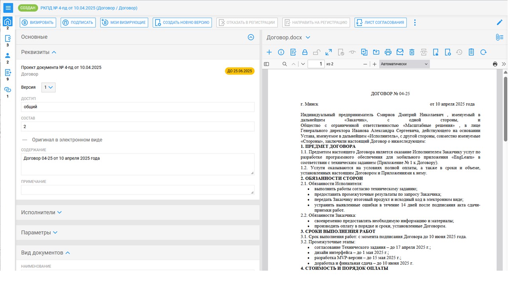Collapse the 'Основные' section with circle chevron
Screen dimensions: 510x287
(251, 37)
